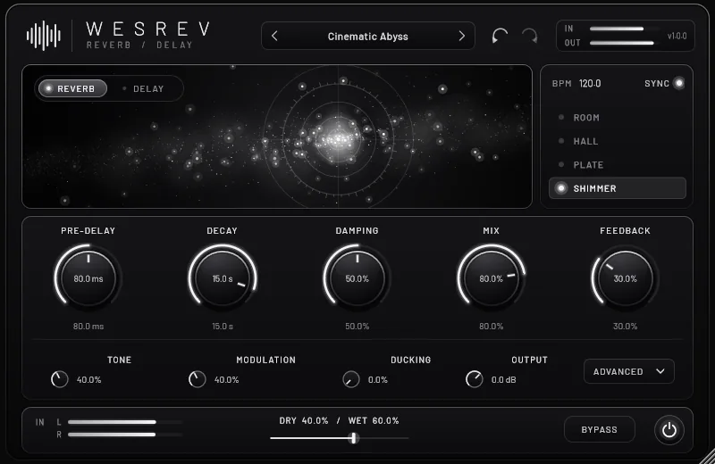Click the top OUT level meter
The image size is (715, 464).
(x=624, y=43)
